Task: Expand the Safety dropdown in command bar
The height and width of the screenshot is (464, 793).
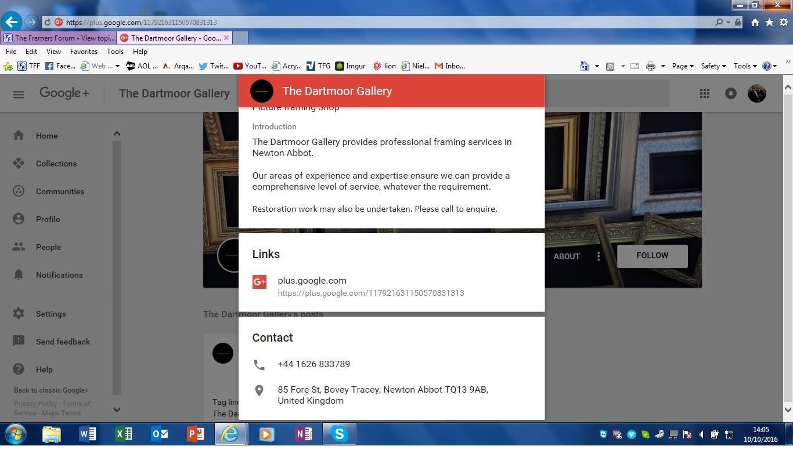Action: pyautogui.click(x=713, y=66)
